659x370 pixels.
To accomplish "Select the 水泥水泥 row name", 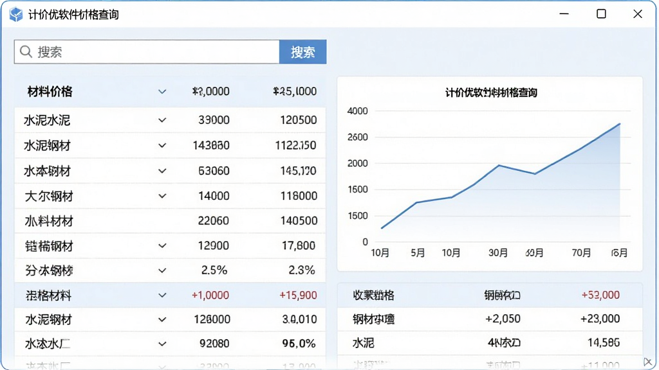I will pyautogui.click(x=46, y=120).
